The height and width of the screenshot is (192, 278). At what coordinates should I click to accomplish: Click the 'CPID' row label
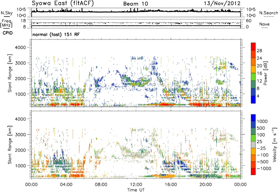pos(8,33)
